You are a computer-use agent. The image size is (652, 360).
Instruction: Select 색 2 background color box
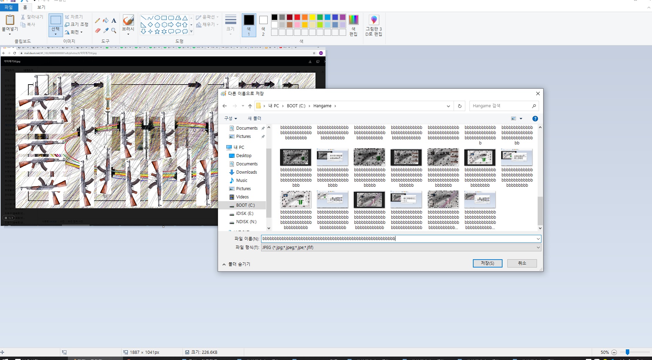pos(263,25)
